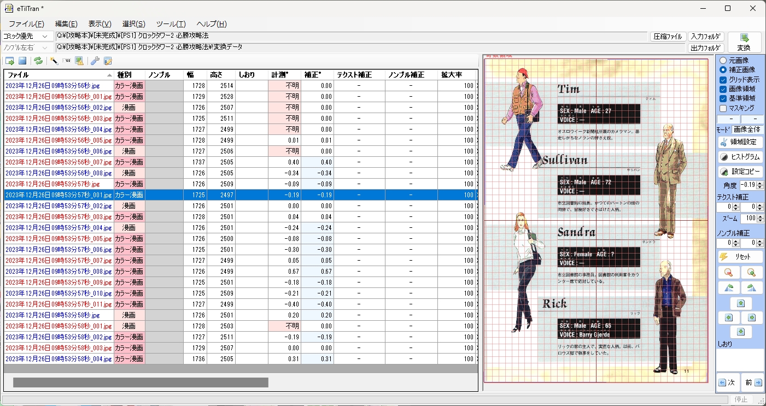Open the コミック優先 dropdown
This screenshot has width=766, height=406.
28,36
